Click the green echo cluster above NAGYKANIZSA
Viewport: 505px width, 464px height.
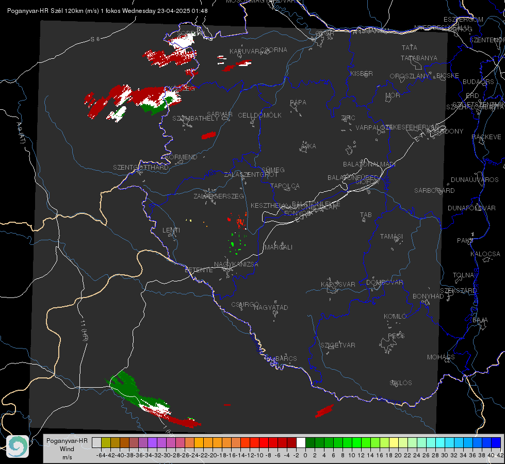(237, 243)
